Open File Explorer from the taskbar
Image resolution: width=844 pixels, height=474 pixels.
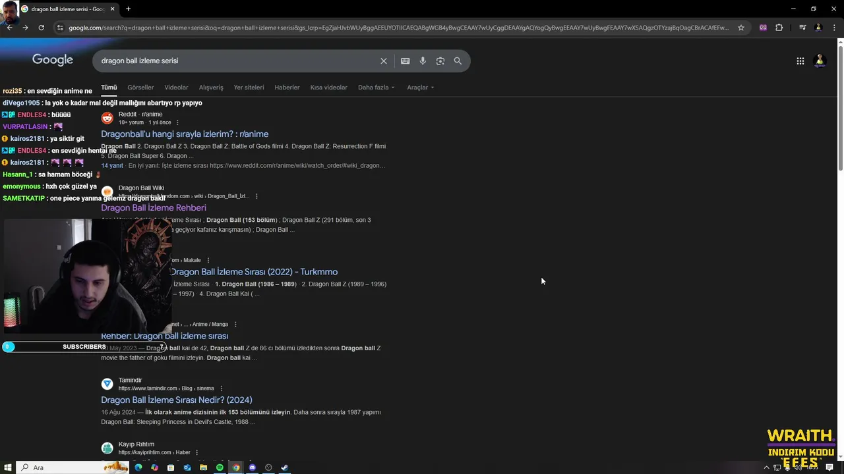(x=203, y=467)
